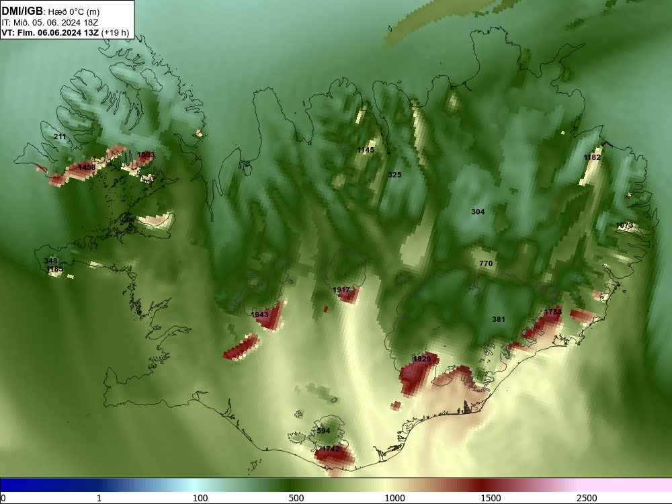Image resolution: width=672 pixels, height=504 pixels.
Task: Click the 1000 tick on color scale
Action: (394, 498)
